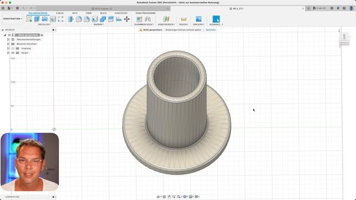Image resolution: width=356 pixels, height=200 pixels.
Task: Select the Revolve tool icon
Action: pyautogui.click(x=45, y=19)
